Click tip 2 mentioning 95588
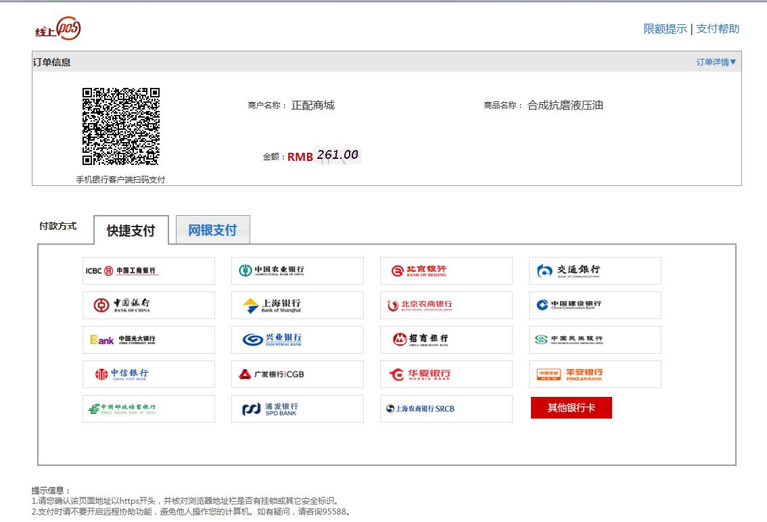 192,512
